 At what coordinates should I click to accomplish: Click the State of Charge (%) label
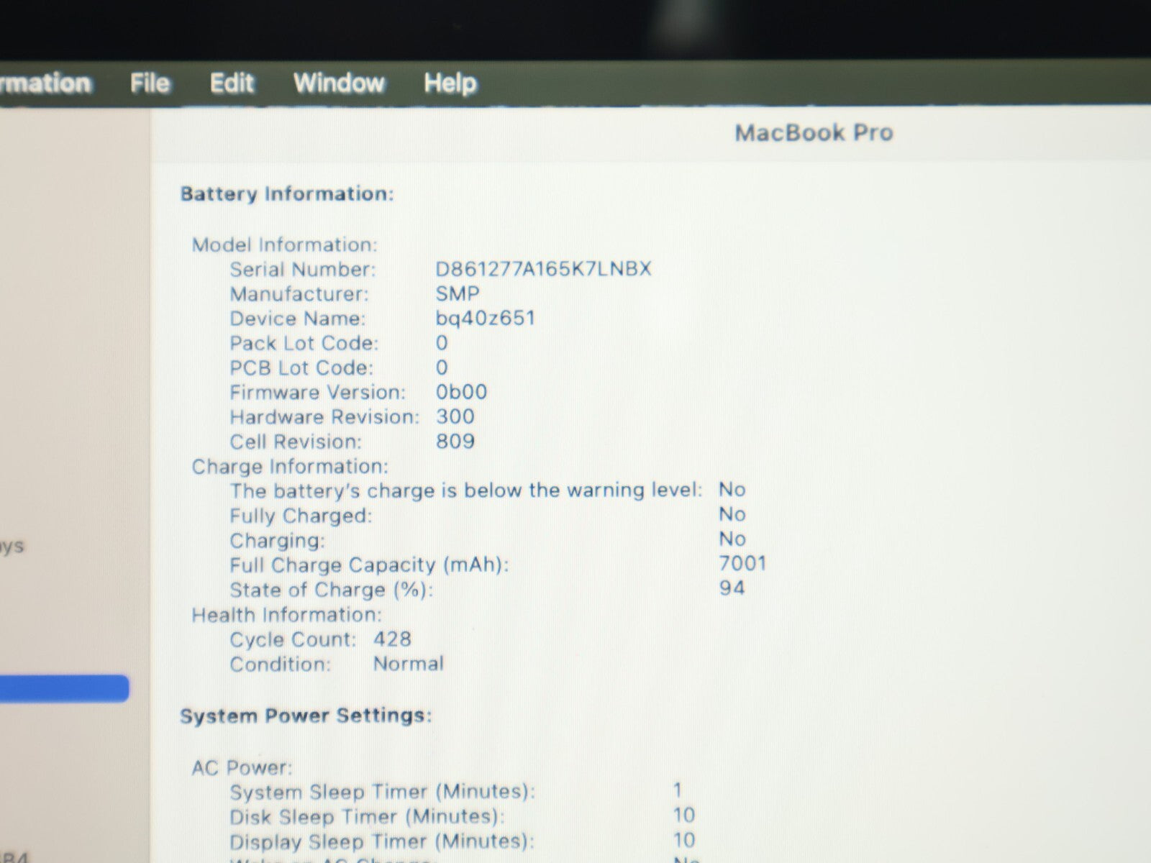tap(332, 590)
